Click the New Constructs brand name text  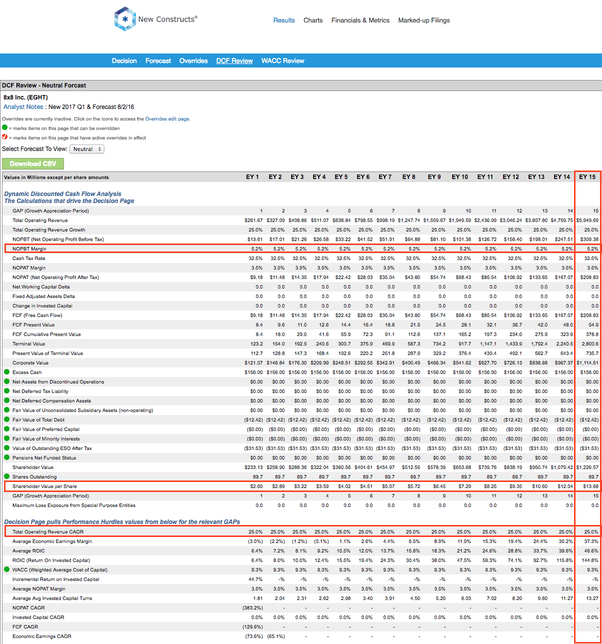point(168,19)
